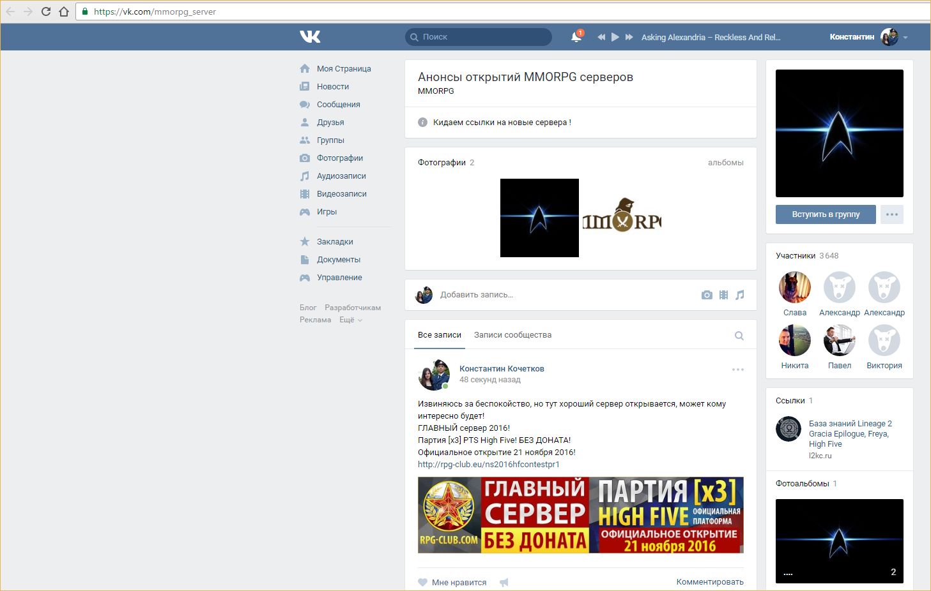Open group actions three-dots menu
Screen dimensions: 931x591
tap(892, 214)
